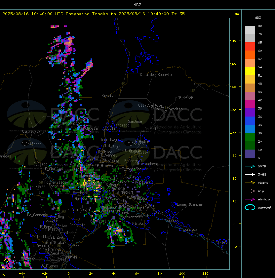The height and width of the screenshot is (278, 275).
Task: Click the 'Zapata' map label
Action: pos(73,246)
